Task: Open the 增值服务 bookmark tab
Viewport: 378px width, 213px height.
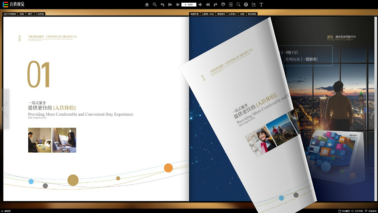Action: pos(221,14)
